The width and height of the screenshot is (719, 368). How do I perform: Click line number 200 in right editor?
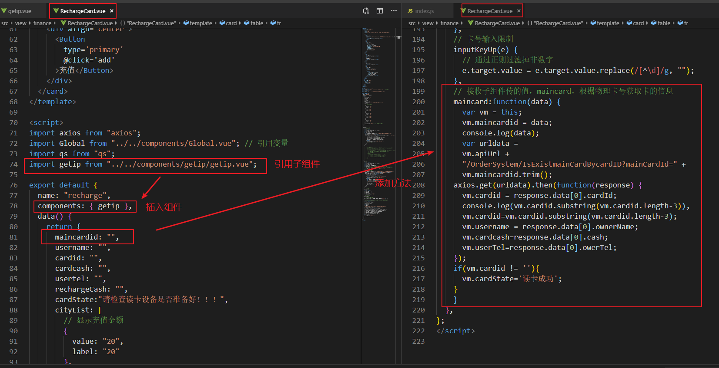[x=418, y=102]
